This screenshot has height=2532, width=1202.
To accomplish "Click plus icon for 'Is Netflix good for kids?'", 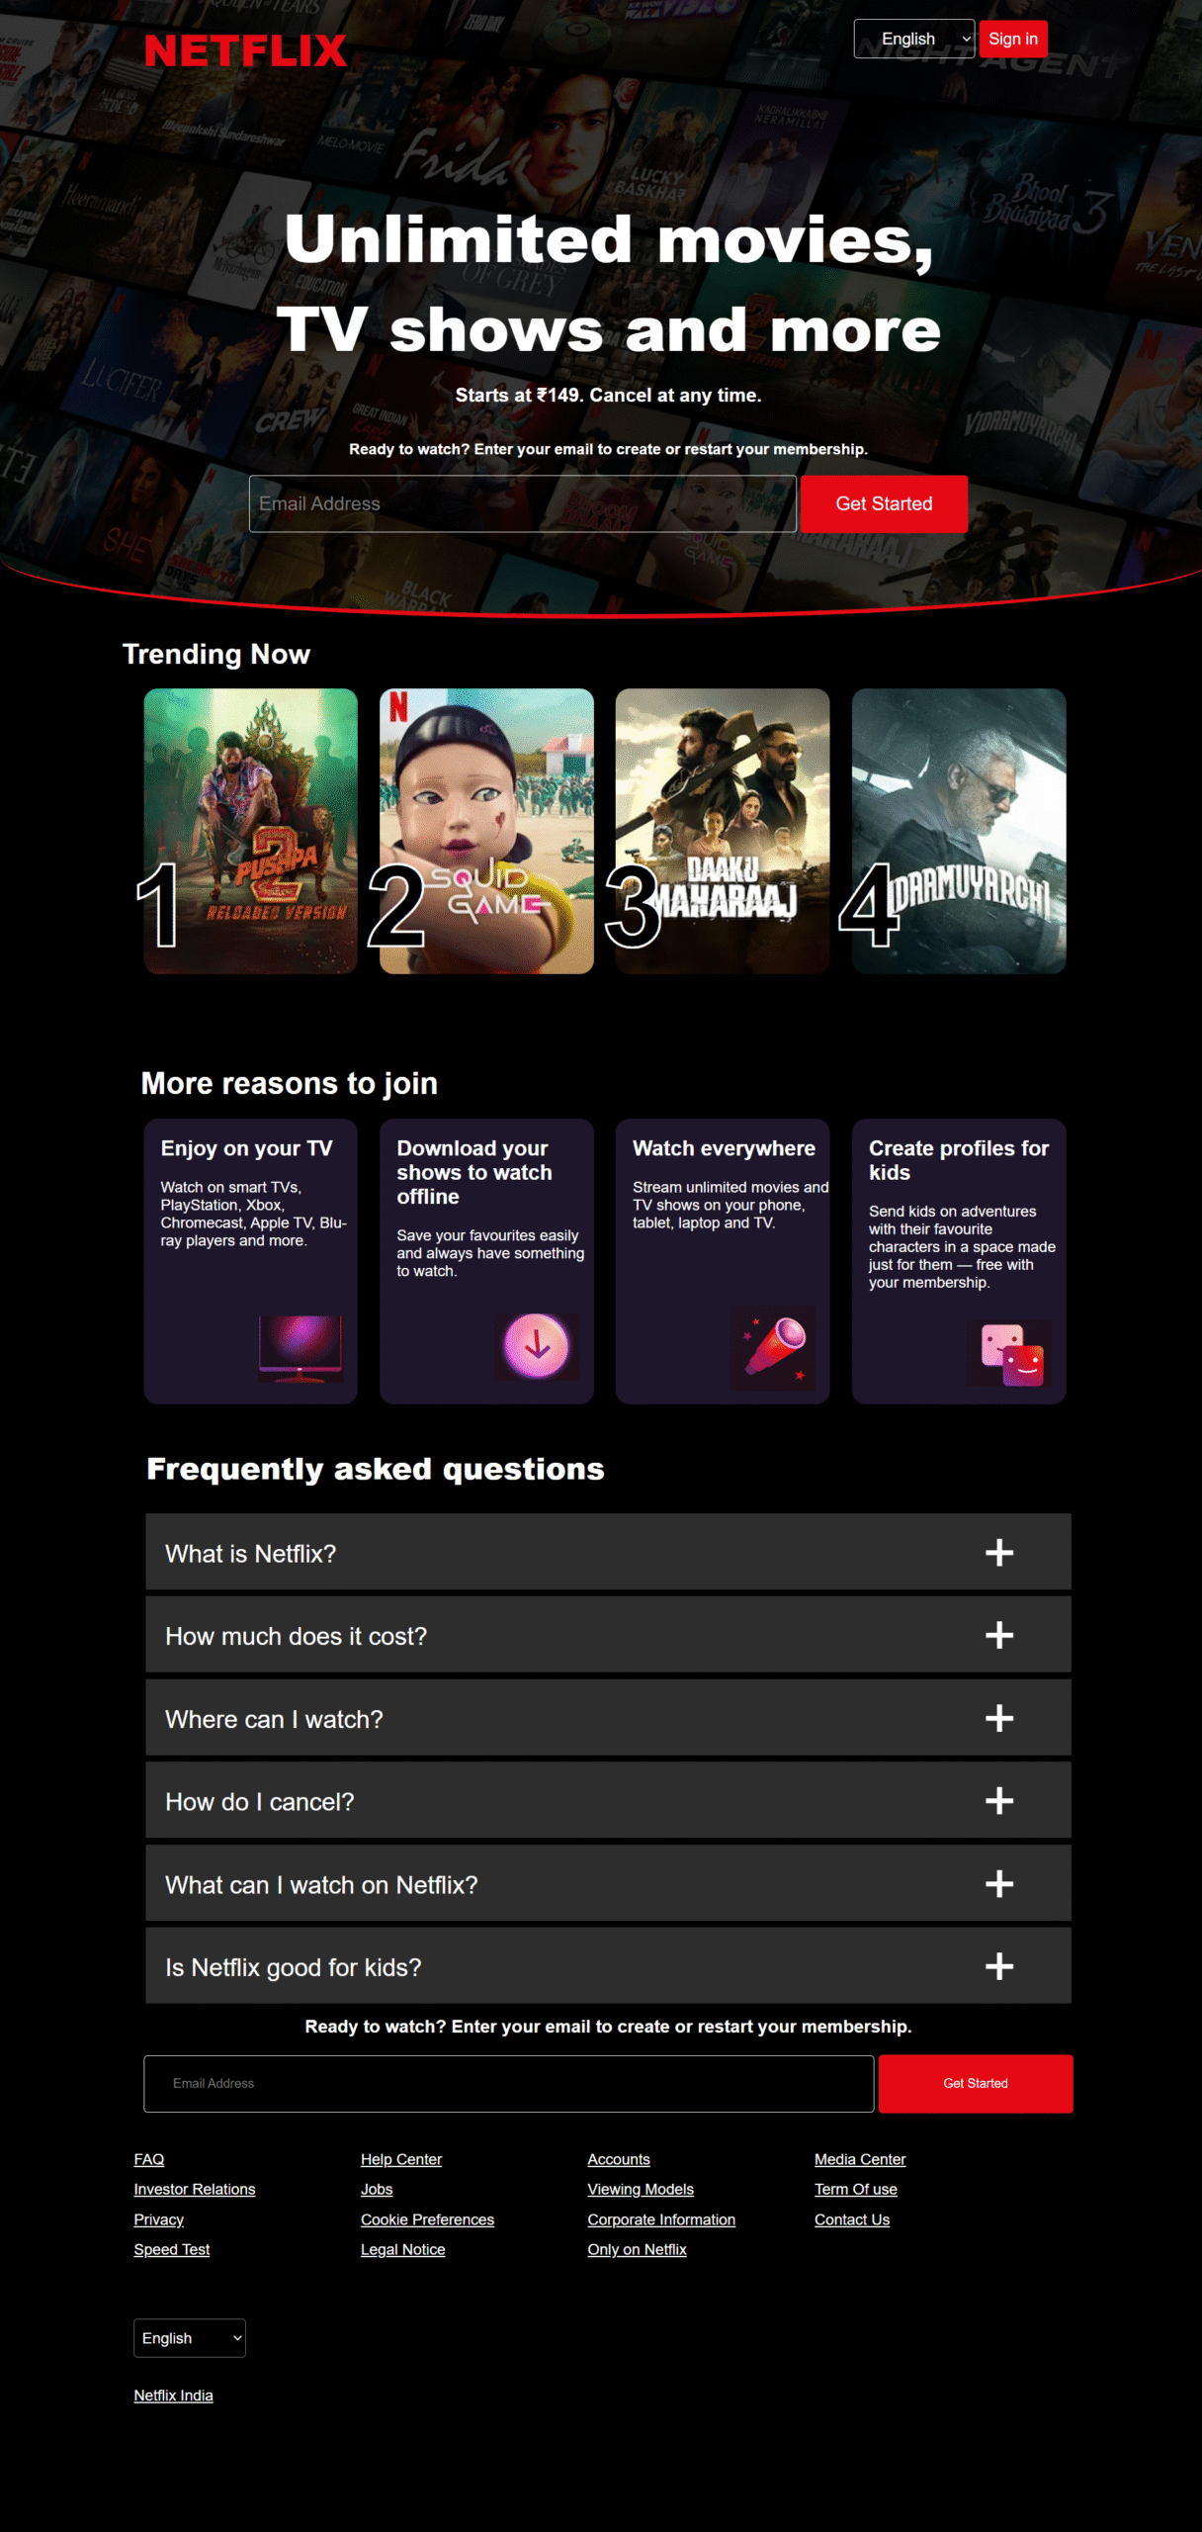I will click(998, 1966).
